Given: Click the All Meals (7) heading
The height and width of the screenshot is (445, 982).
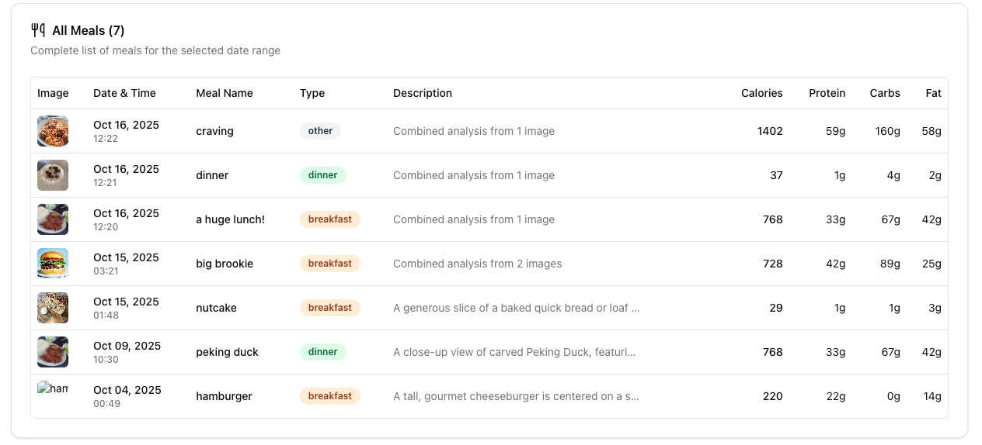Looking at the screenshot, I should pos(89,30).
